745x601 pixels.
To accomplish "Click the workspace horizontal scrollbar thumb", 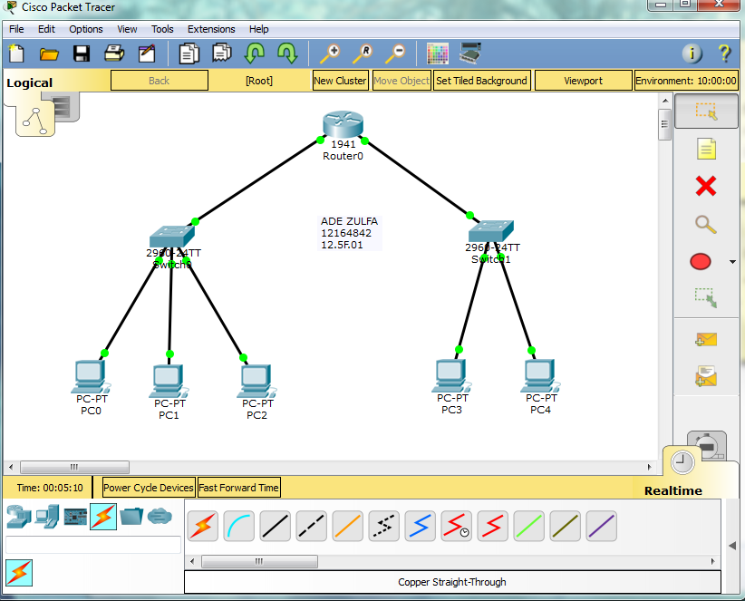I will pos(74,467).
